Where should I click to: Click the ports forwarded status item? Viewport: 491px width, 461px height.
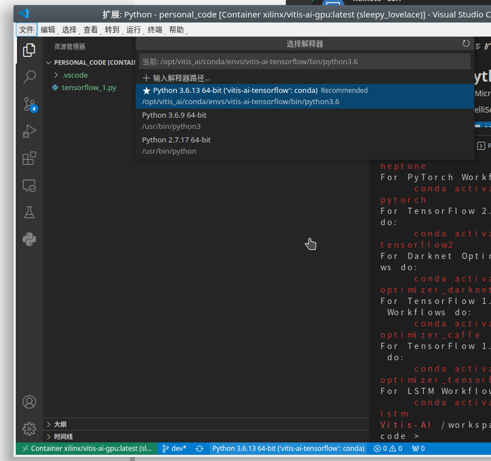[418, 449]
